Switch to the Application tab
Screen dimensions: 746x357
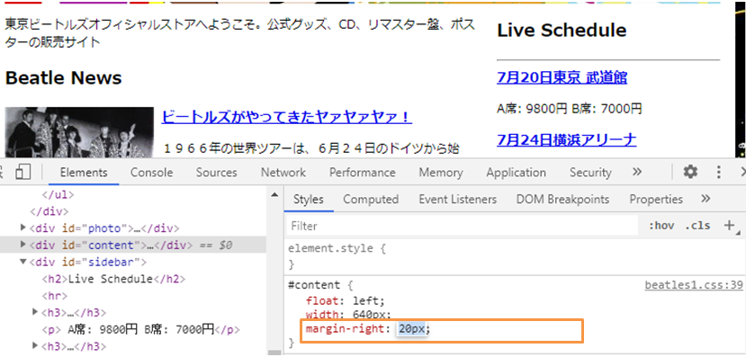click(517, 172)
